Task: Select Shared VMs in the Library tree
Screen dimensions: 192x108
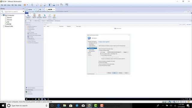Action: [x=9, y=26]
